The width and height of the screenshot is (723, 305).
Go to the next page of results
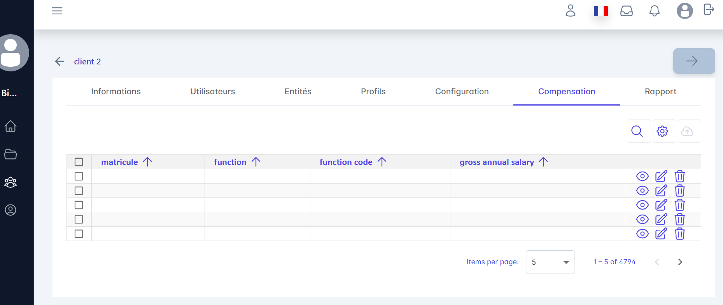click(680, 262)
